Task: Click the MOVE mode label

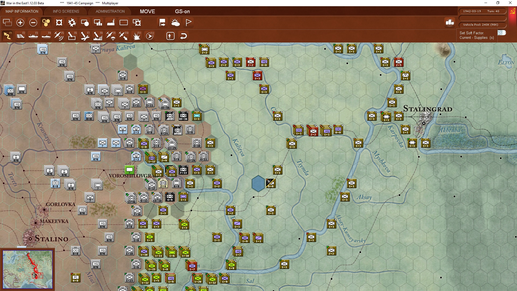Action: tap(147, 11)
